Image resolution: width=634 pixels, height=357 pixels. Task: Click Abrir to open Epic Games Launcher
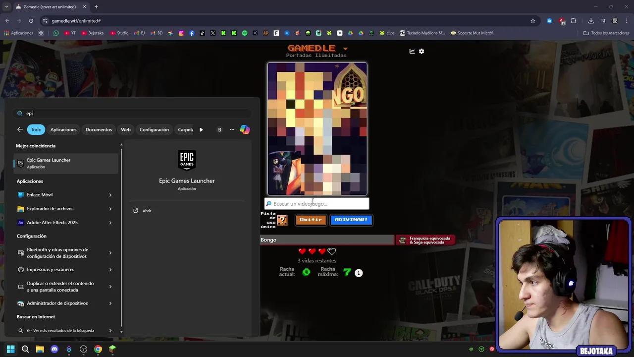(x=147, y=211)
